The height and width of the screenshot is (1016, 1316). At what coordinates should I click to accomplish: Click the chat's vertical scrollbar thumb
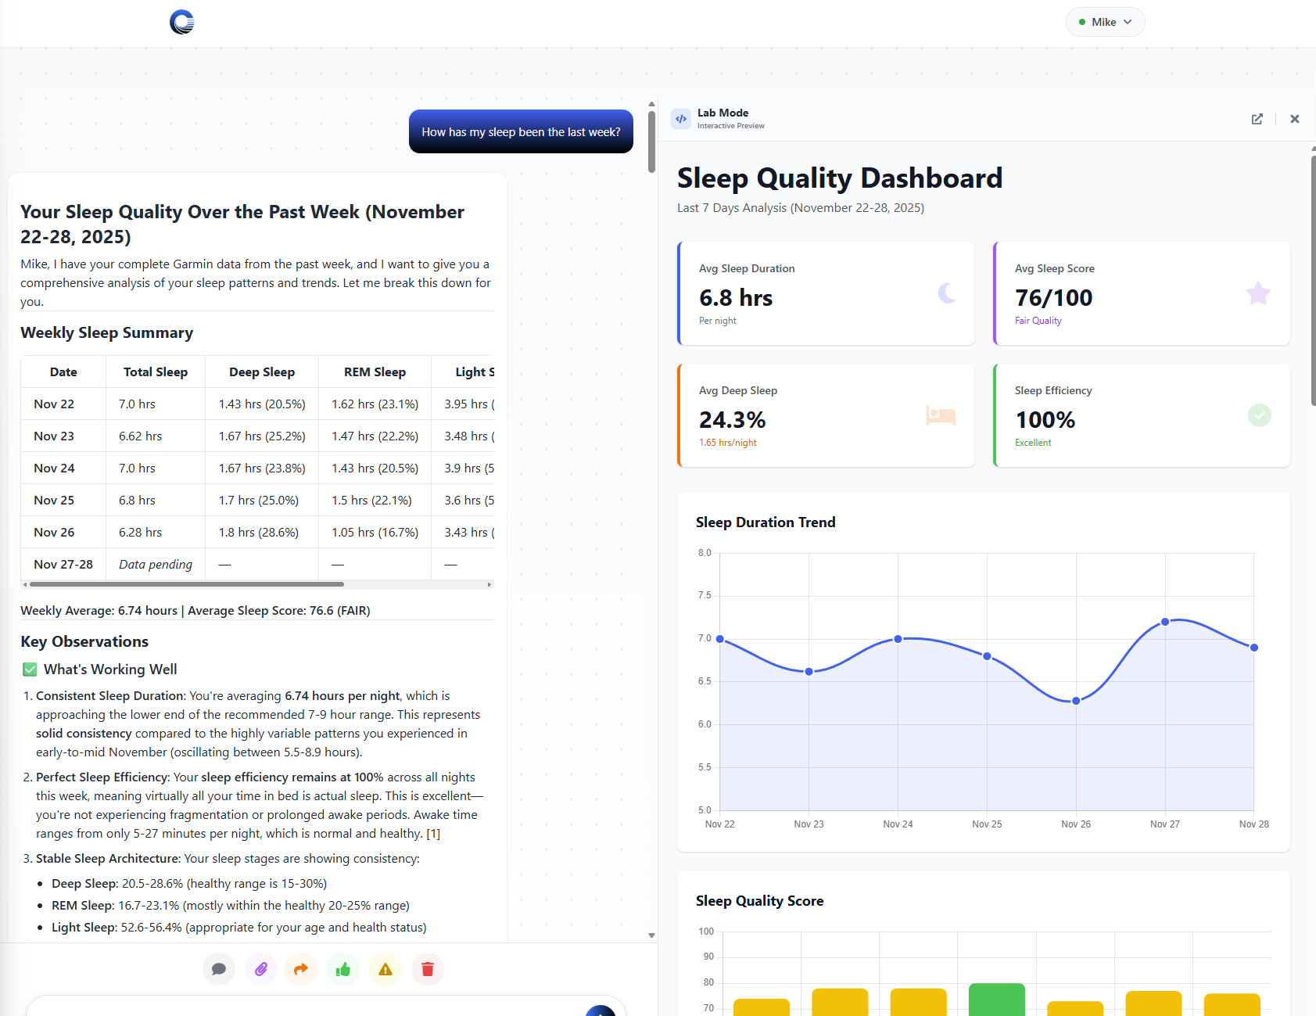tap(651, 142)
